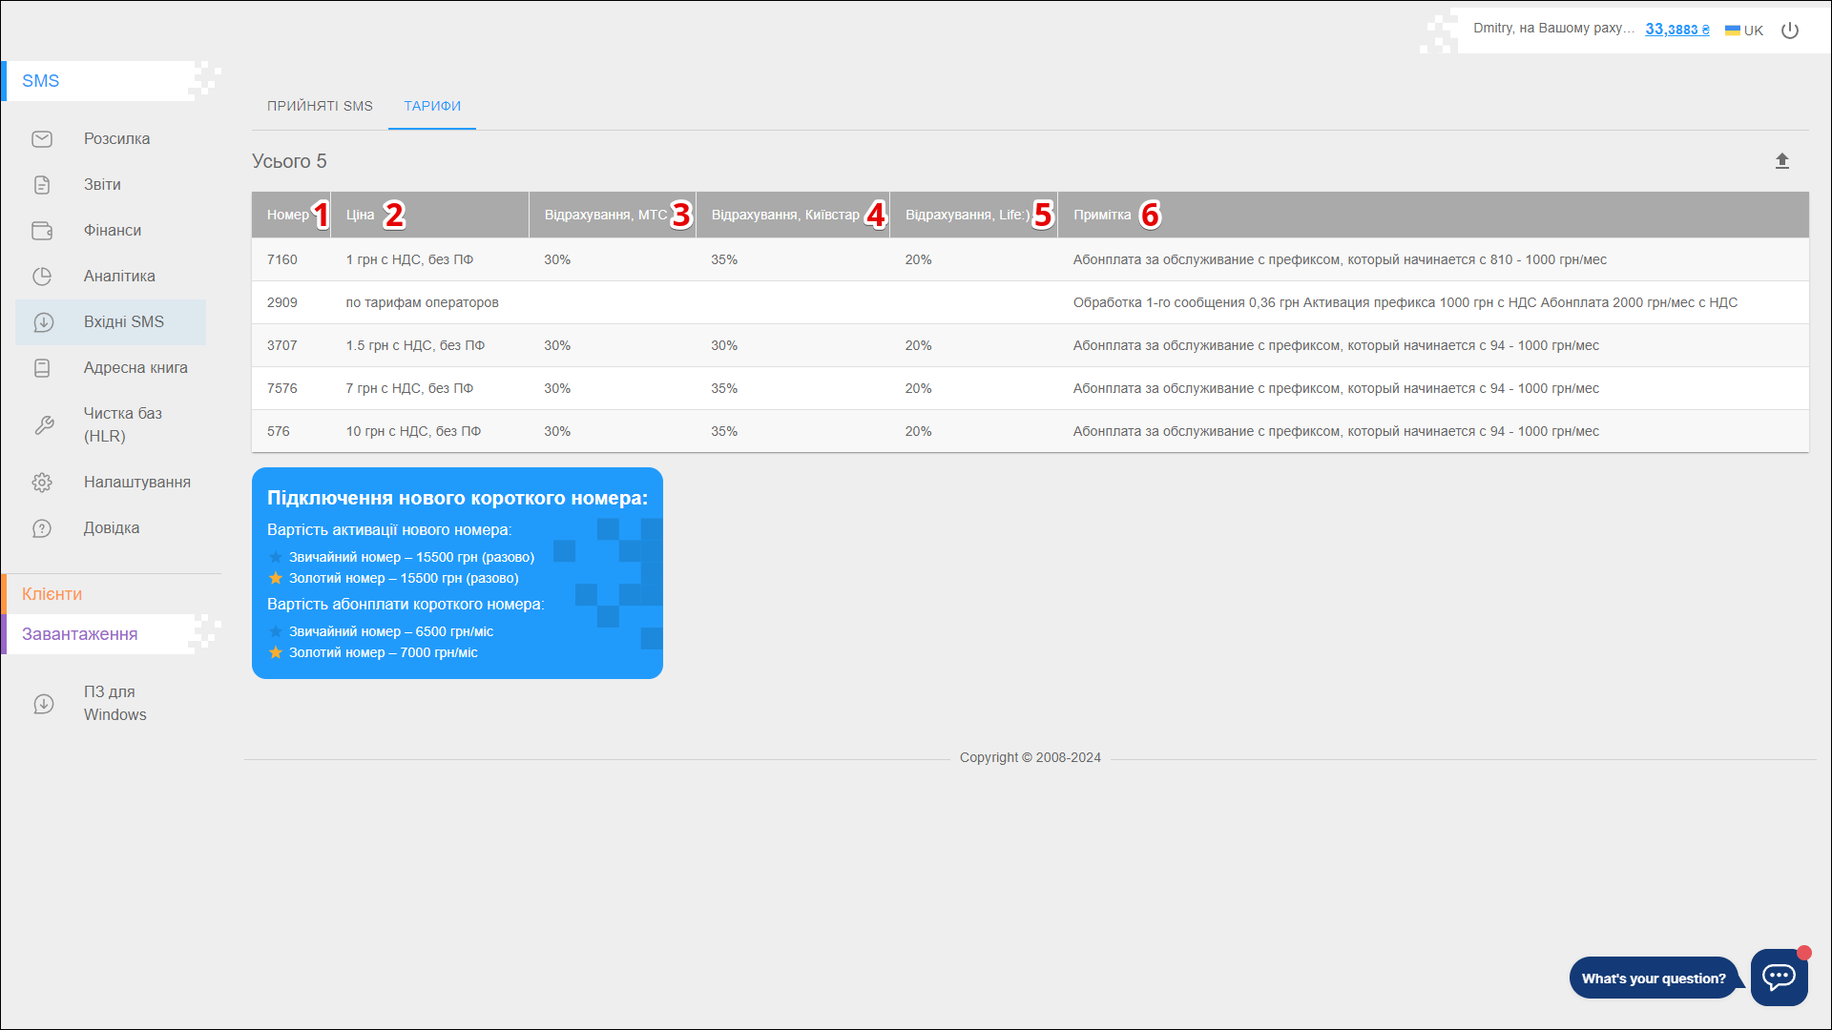1832x1030 pixels.
Task: Open Аналітика pie chart icon
Action: (42, 277)
